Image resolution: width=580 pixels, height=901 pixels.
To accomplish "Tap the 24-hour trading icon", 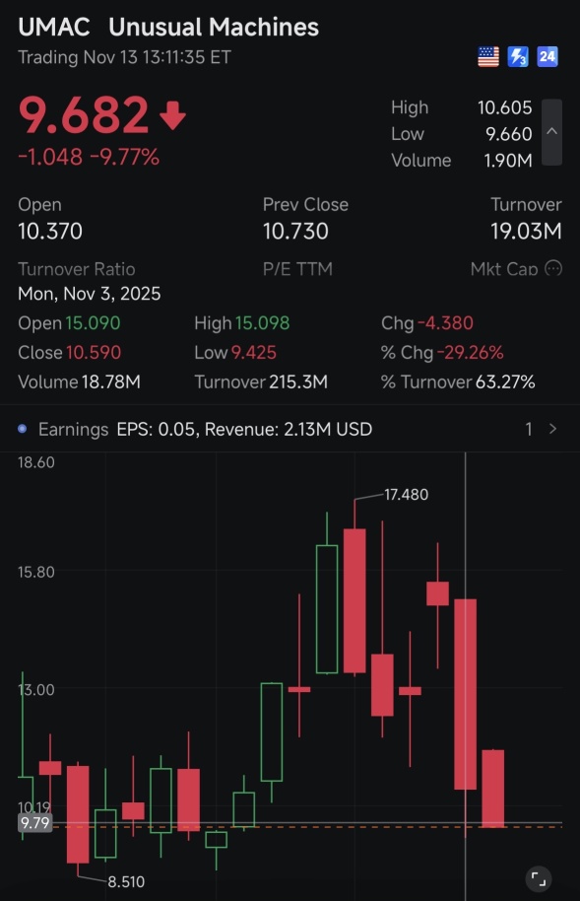I will tap(548, 57).
